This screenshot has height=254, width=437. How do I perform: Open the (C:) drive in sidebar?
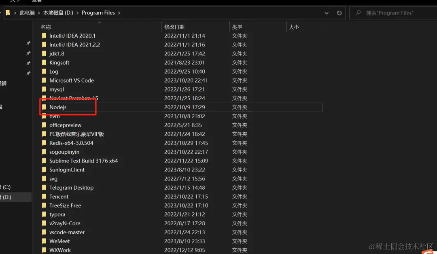[x=6, y=187]
